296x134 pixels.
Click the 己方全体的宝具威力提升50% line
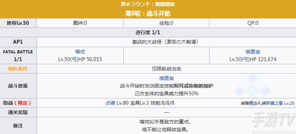[x=166, y=94]
